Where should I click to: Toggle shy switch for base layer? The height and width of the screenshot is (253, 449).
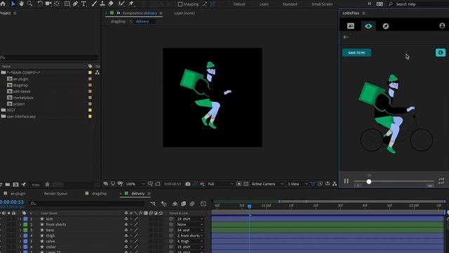(x=126, y=230)
